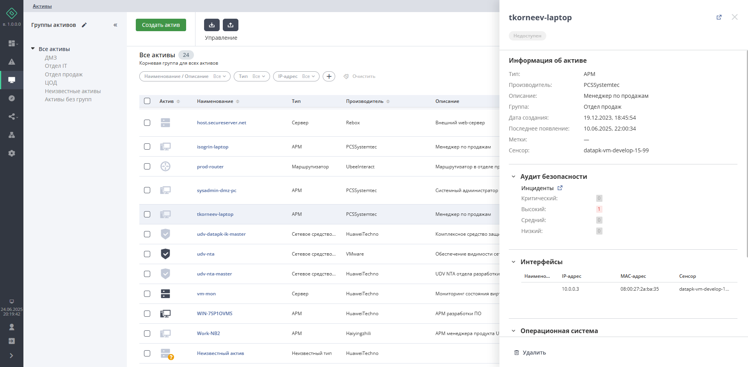Open the external link icon next to Инциденты
The image size is (748, 367).
tap(560, 188)
